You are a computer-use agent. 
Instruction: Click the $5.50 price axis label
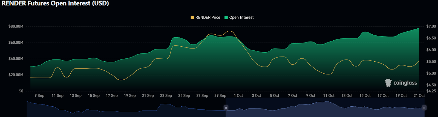(431, 62)
